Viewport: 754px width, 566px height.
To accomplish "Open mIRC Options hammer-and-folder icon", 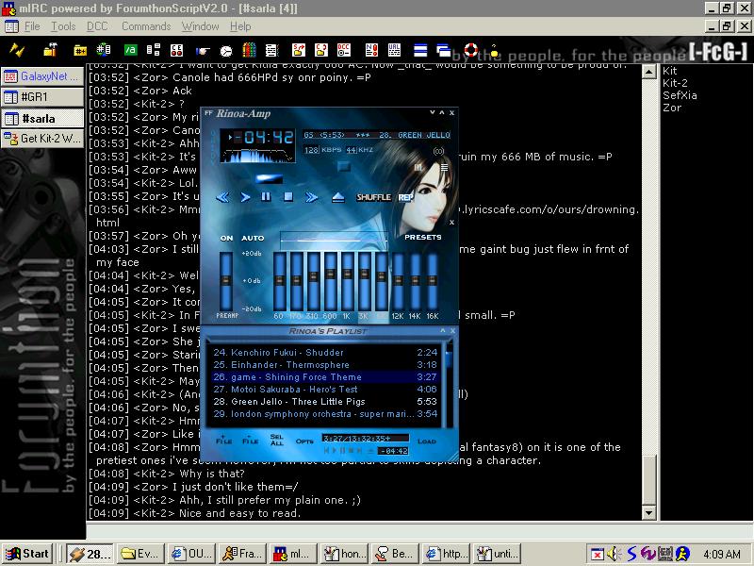I will coord(50,50).
